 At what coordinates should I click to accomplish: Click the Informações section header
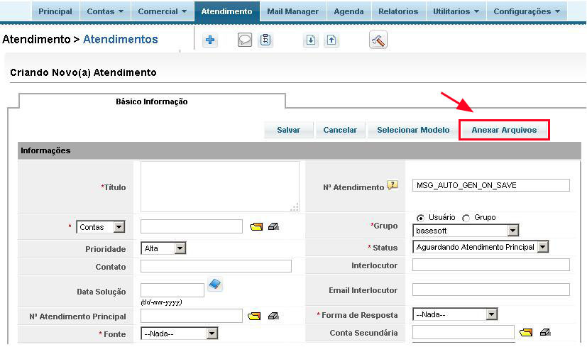(x=299, y=150)
